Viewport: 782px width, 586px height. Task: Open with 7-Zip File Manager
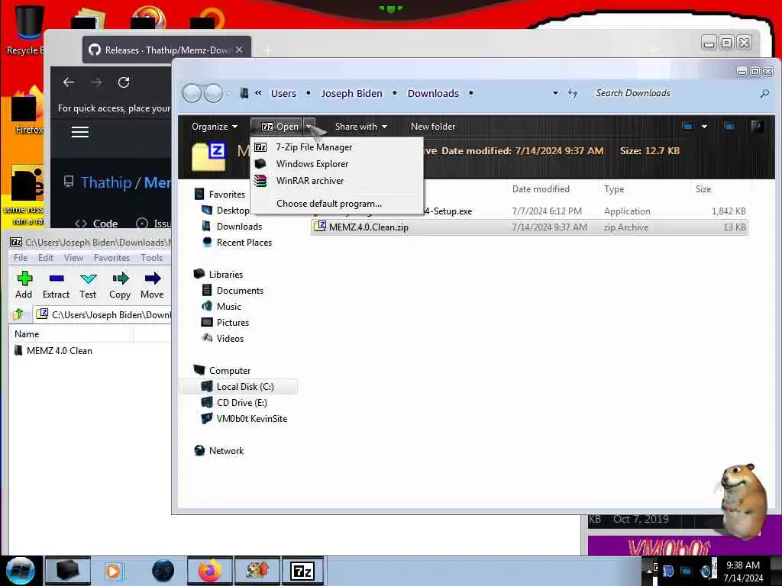314,147
